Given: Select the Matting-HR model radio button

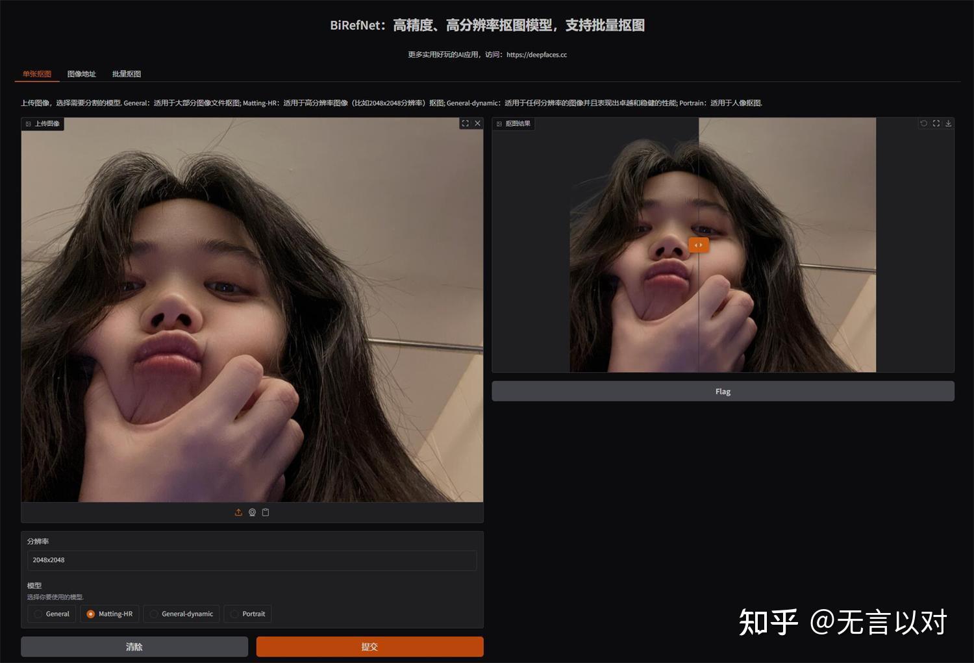Looking at the screenshot, I should [91, 614].
